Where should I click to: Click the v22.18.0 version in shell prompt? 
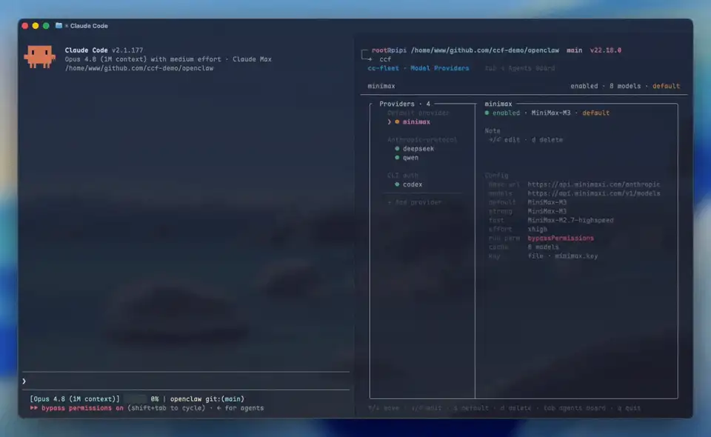605,50
